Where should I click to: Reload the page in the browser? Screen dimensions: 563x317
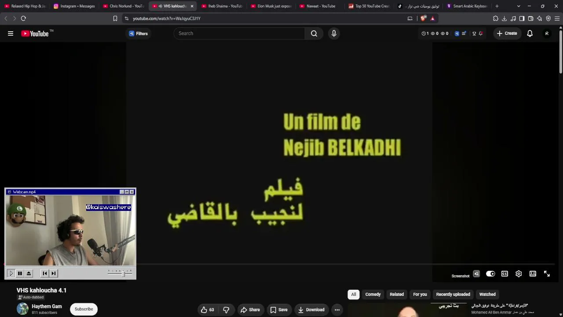pos(23,18)
